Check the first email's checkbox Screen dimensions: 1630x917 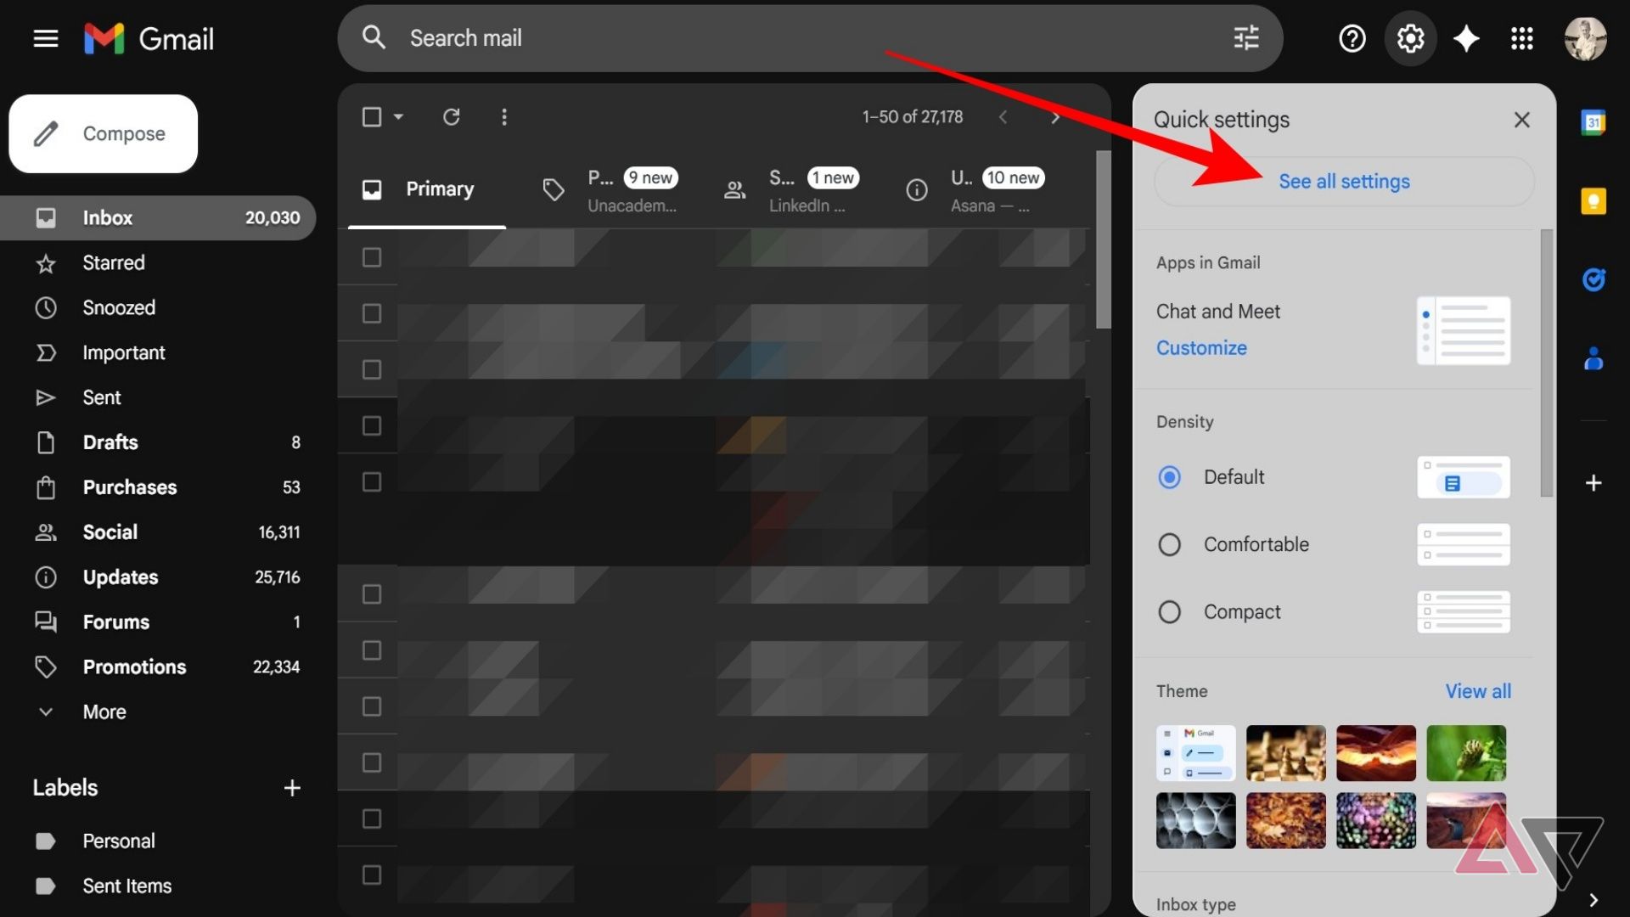coord(372,257)
